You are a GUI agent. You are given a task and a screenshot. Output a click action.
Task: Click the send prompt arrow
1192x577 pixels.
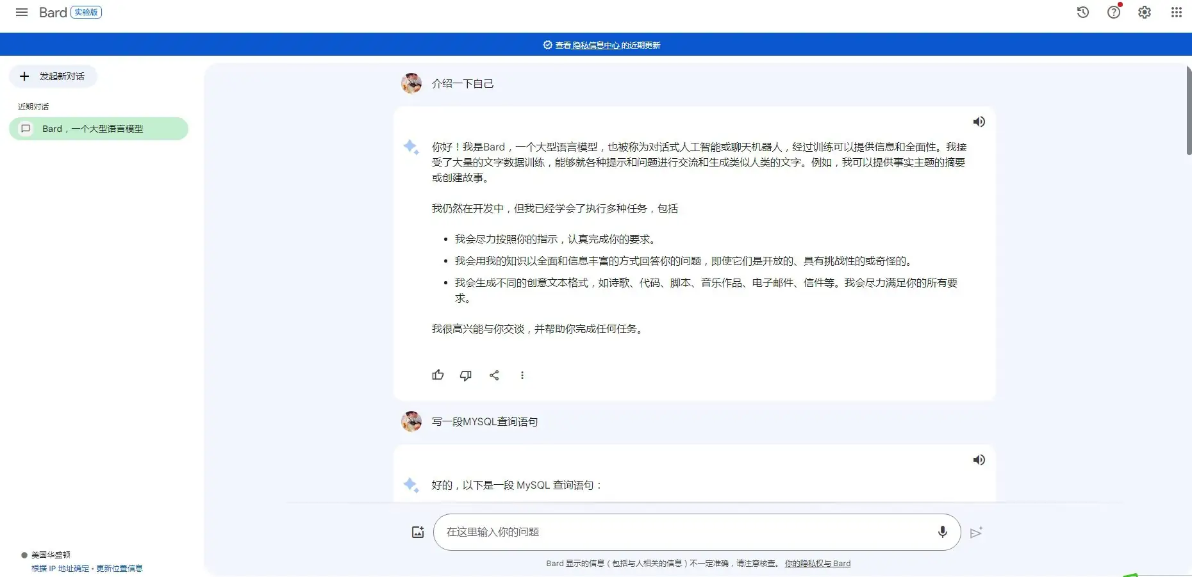coord(976,532)
